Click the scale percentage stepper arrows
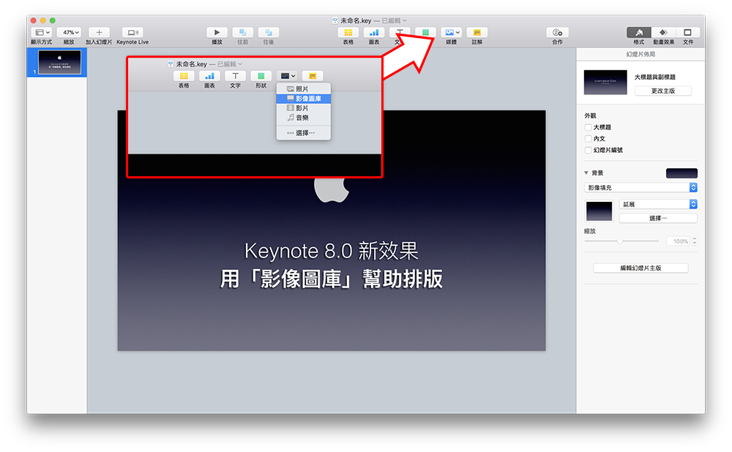The image size is (732, 452). [695, 241]
